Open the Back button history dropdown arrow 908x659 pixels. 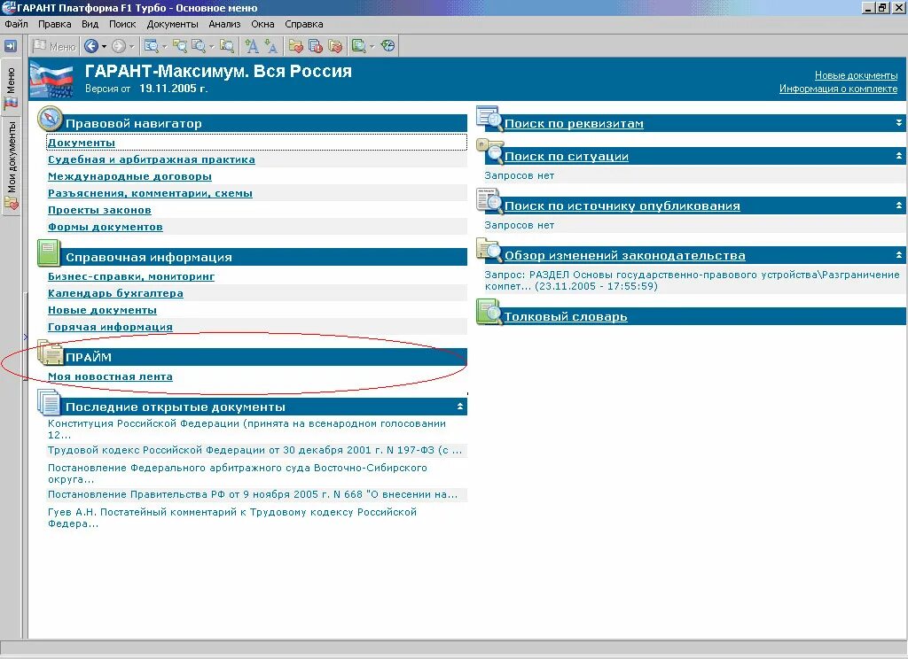(x=105, y=46)
